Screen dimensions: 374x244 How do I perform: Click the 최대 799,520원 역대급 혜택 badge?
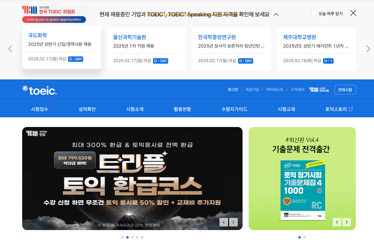point(75,160)
